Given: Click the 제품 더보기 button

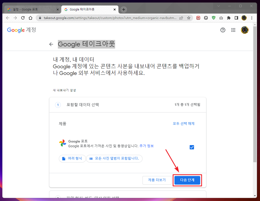Looking at the screenshot, I should [157, 180].
